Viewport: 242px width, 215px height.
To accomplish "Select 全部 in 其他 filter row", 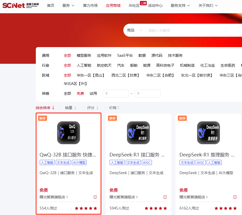I will (68, 94).
